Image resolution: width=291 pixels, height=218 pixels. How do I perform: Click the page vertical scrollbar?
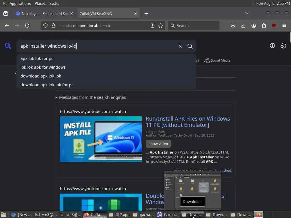coord(290,37)
